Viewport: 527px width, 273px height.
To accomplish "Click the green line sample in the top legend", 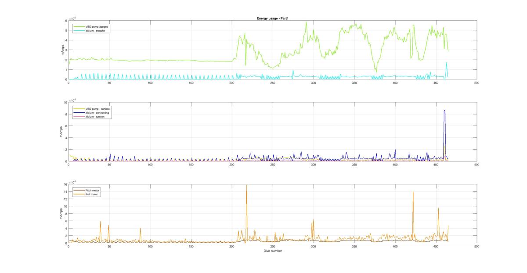I will [x=79, y=27].
